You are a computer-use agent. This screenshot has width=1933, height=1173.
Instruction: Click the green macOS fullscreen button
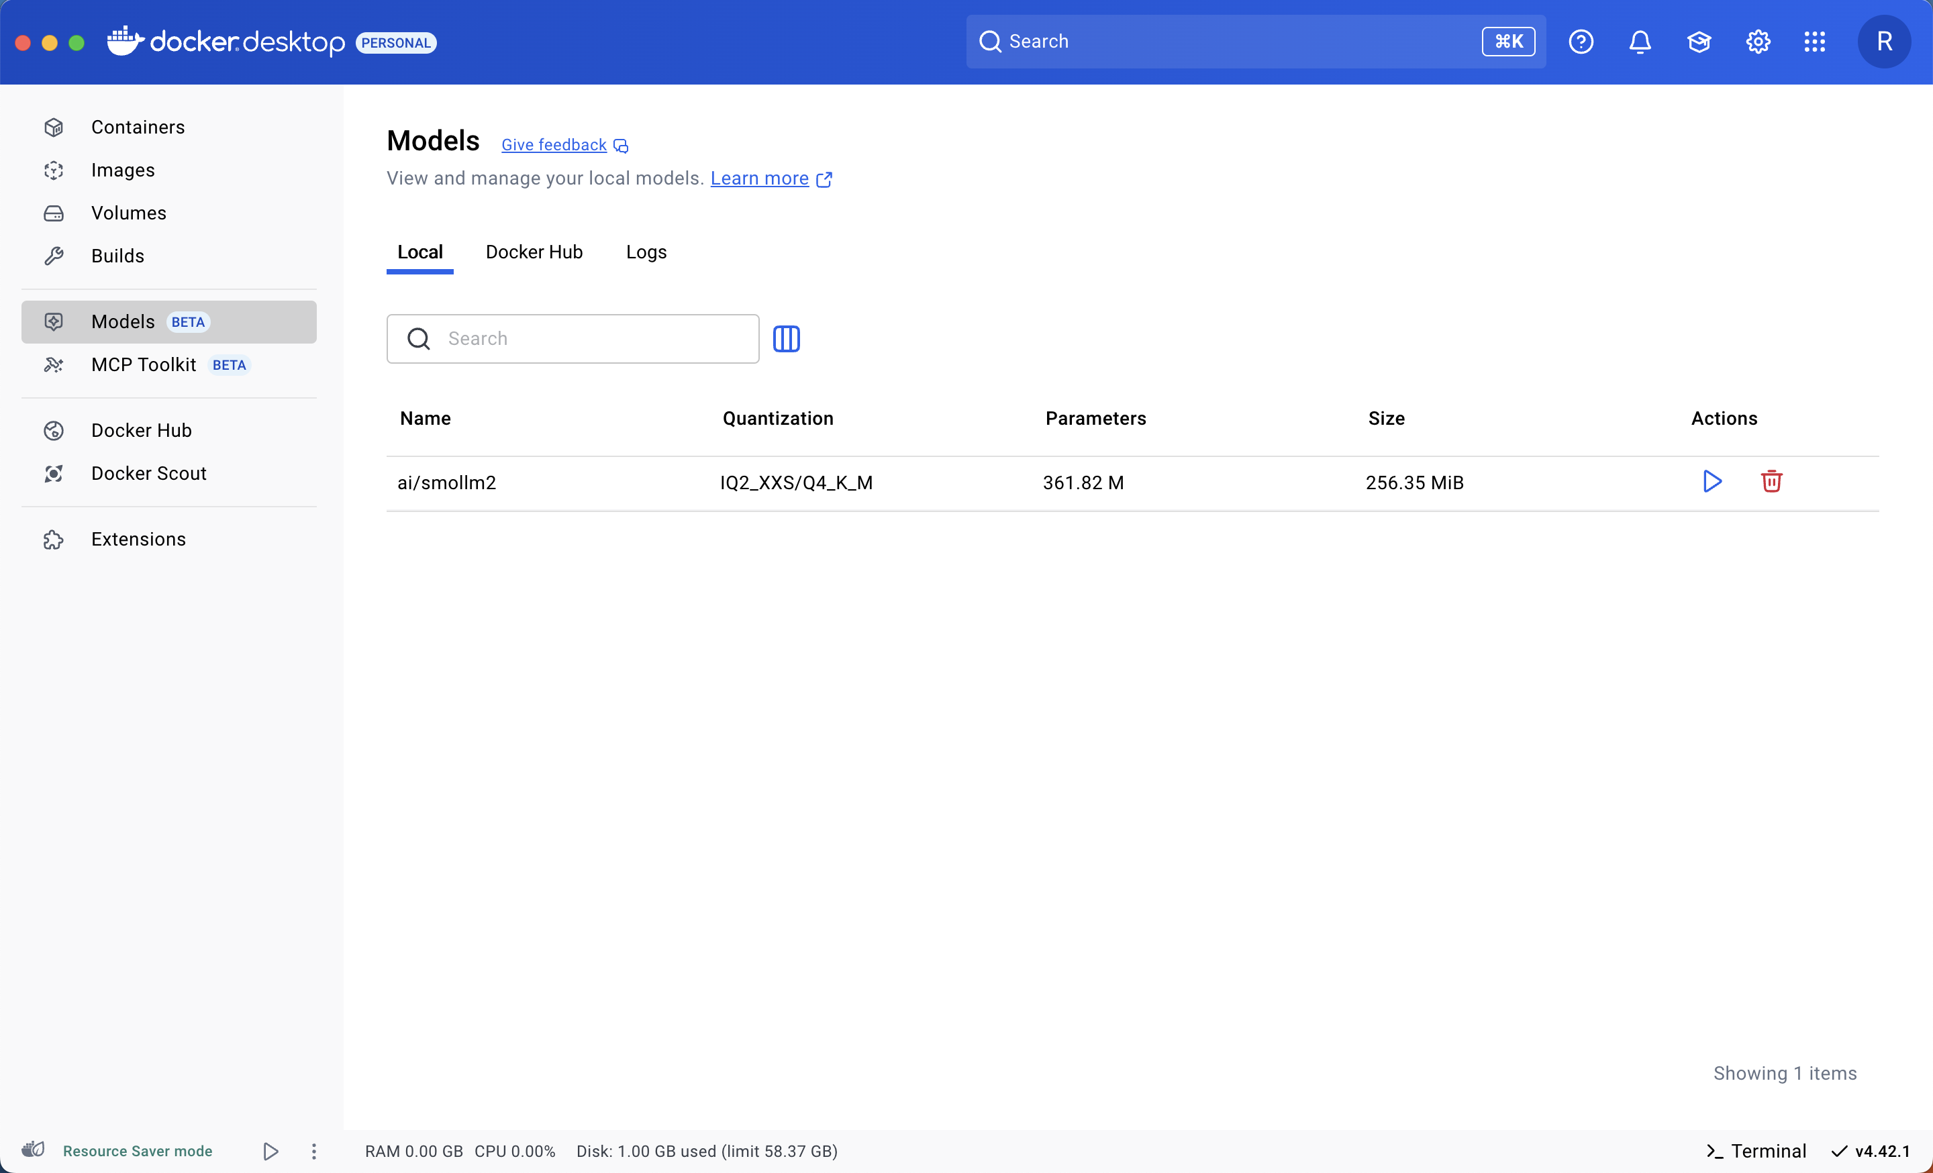[x=76, y=42]
